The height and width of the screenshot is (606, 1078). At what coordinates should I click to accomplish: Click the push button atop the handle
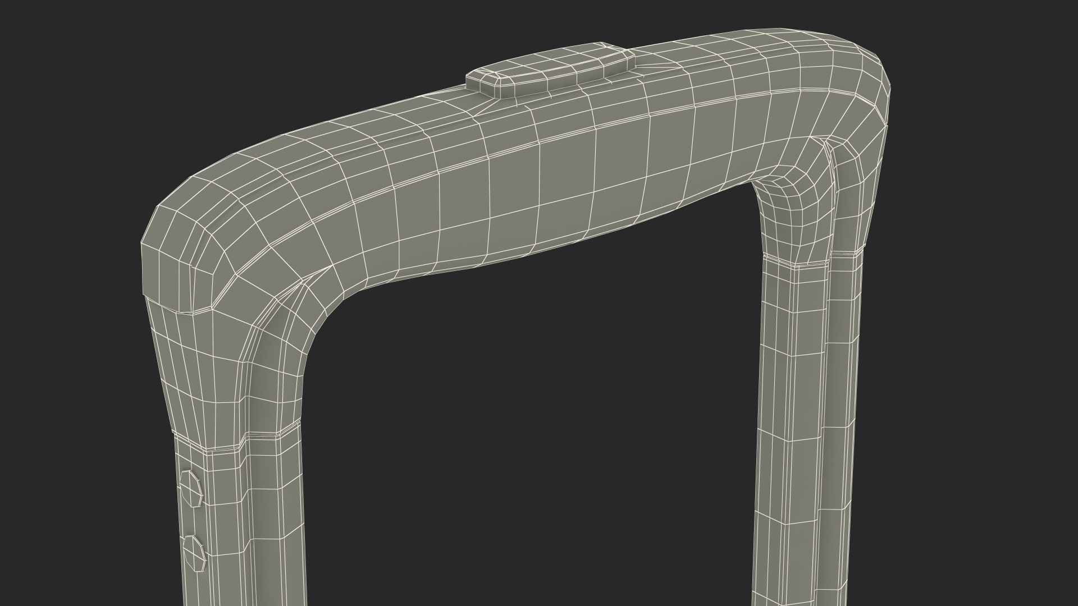pyautogui.click(x=549, y=70)
